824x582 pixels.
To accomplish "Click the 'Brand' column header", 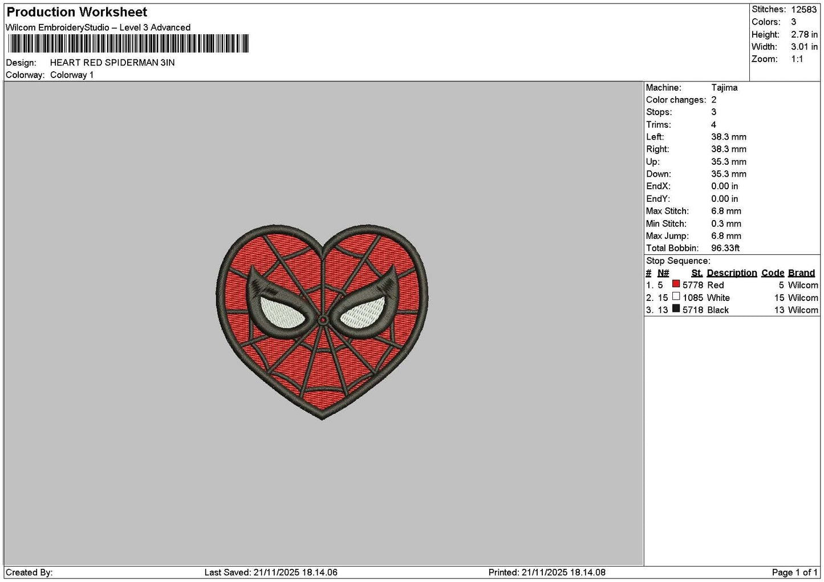I will click(801, 273).
